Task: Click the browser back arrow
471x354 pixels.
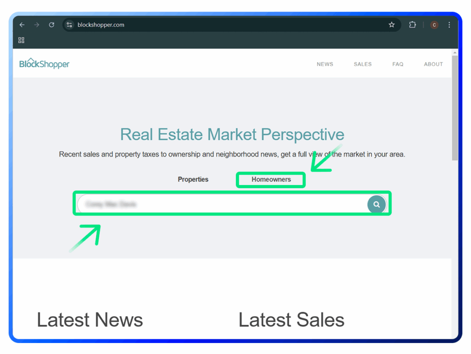Action: click(22, 25)
